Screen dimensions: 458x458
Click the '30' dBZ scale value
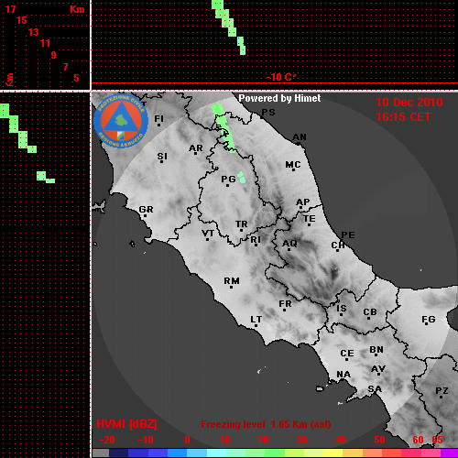301,440
